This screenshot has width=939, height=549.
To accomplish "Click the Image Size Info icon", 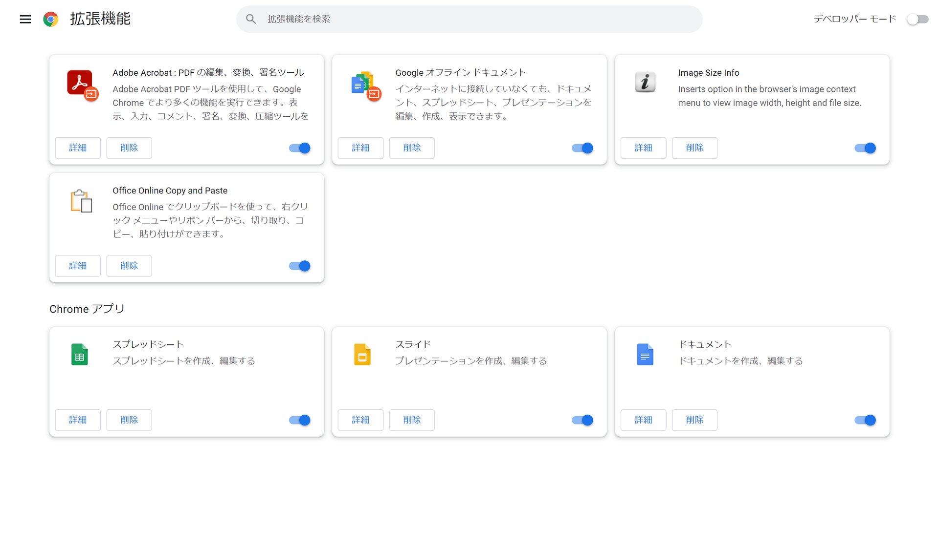I will point(645,82).
